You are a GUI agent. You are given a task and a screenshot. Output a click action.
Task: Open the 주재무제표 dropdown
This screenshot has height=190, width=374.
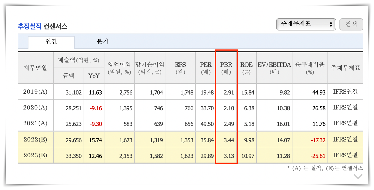(x=306, y=24)
